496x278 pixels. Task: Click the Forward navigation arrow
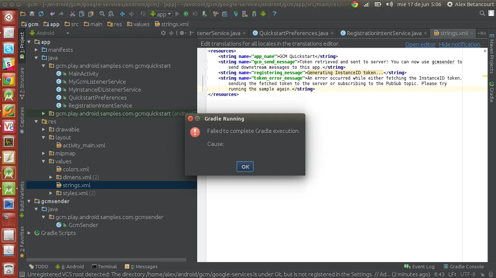click(x=131, y=14)
